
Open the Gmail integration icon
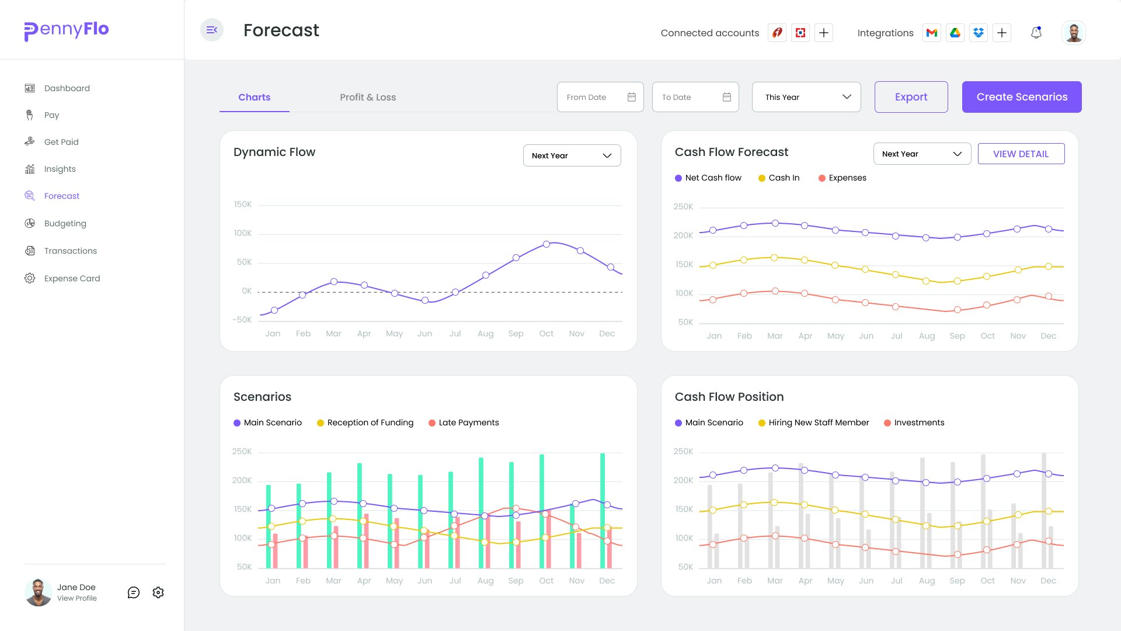click(932, 33)
